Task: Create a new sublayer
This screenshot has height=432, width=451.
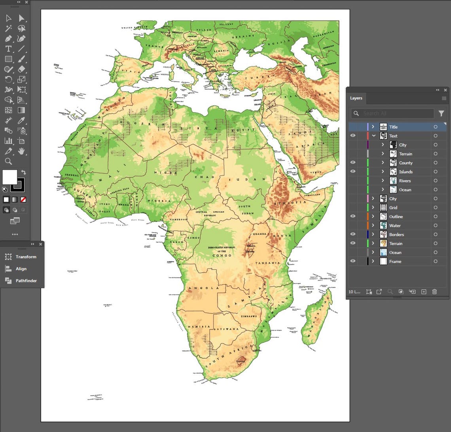Action: pyautogui.click(x=412, y=292)
